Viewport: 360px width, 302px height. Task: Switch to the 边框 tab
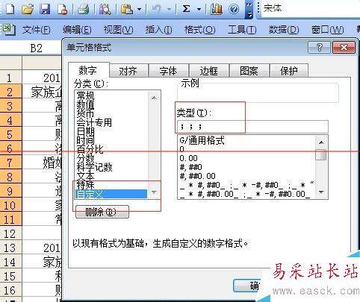coord(209,71)
